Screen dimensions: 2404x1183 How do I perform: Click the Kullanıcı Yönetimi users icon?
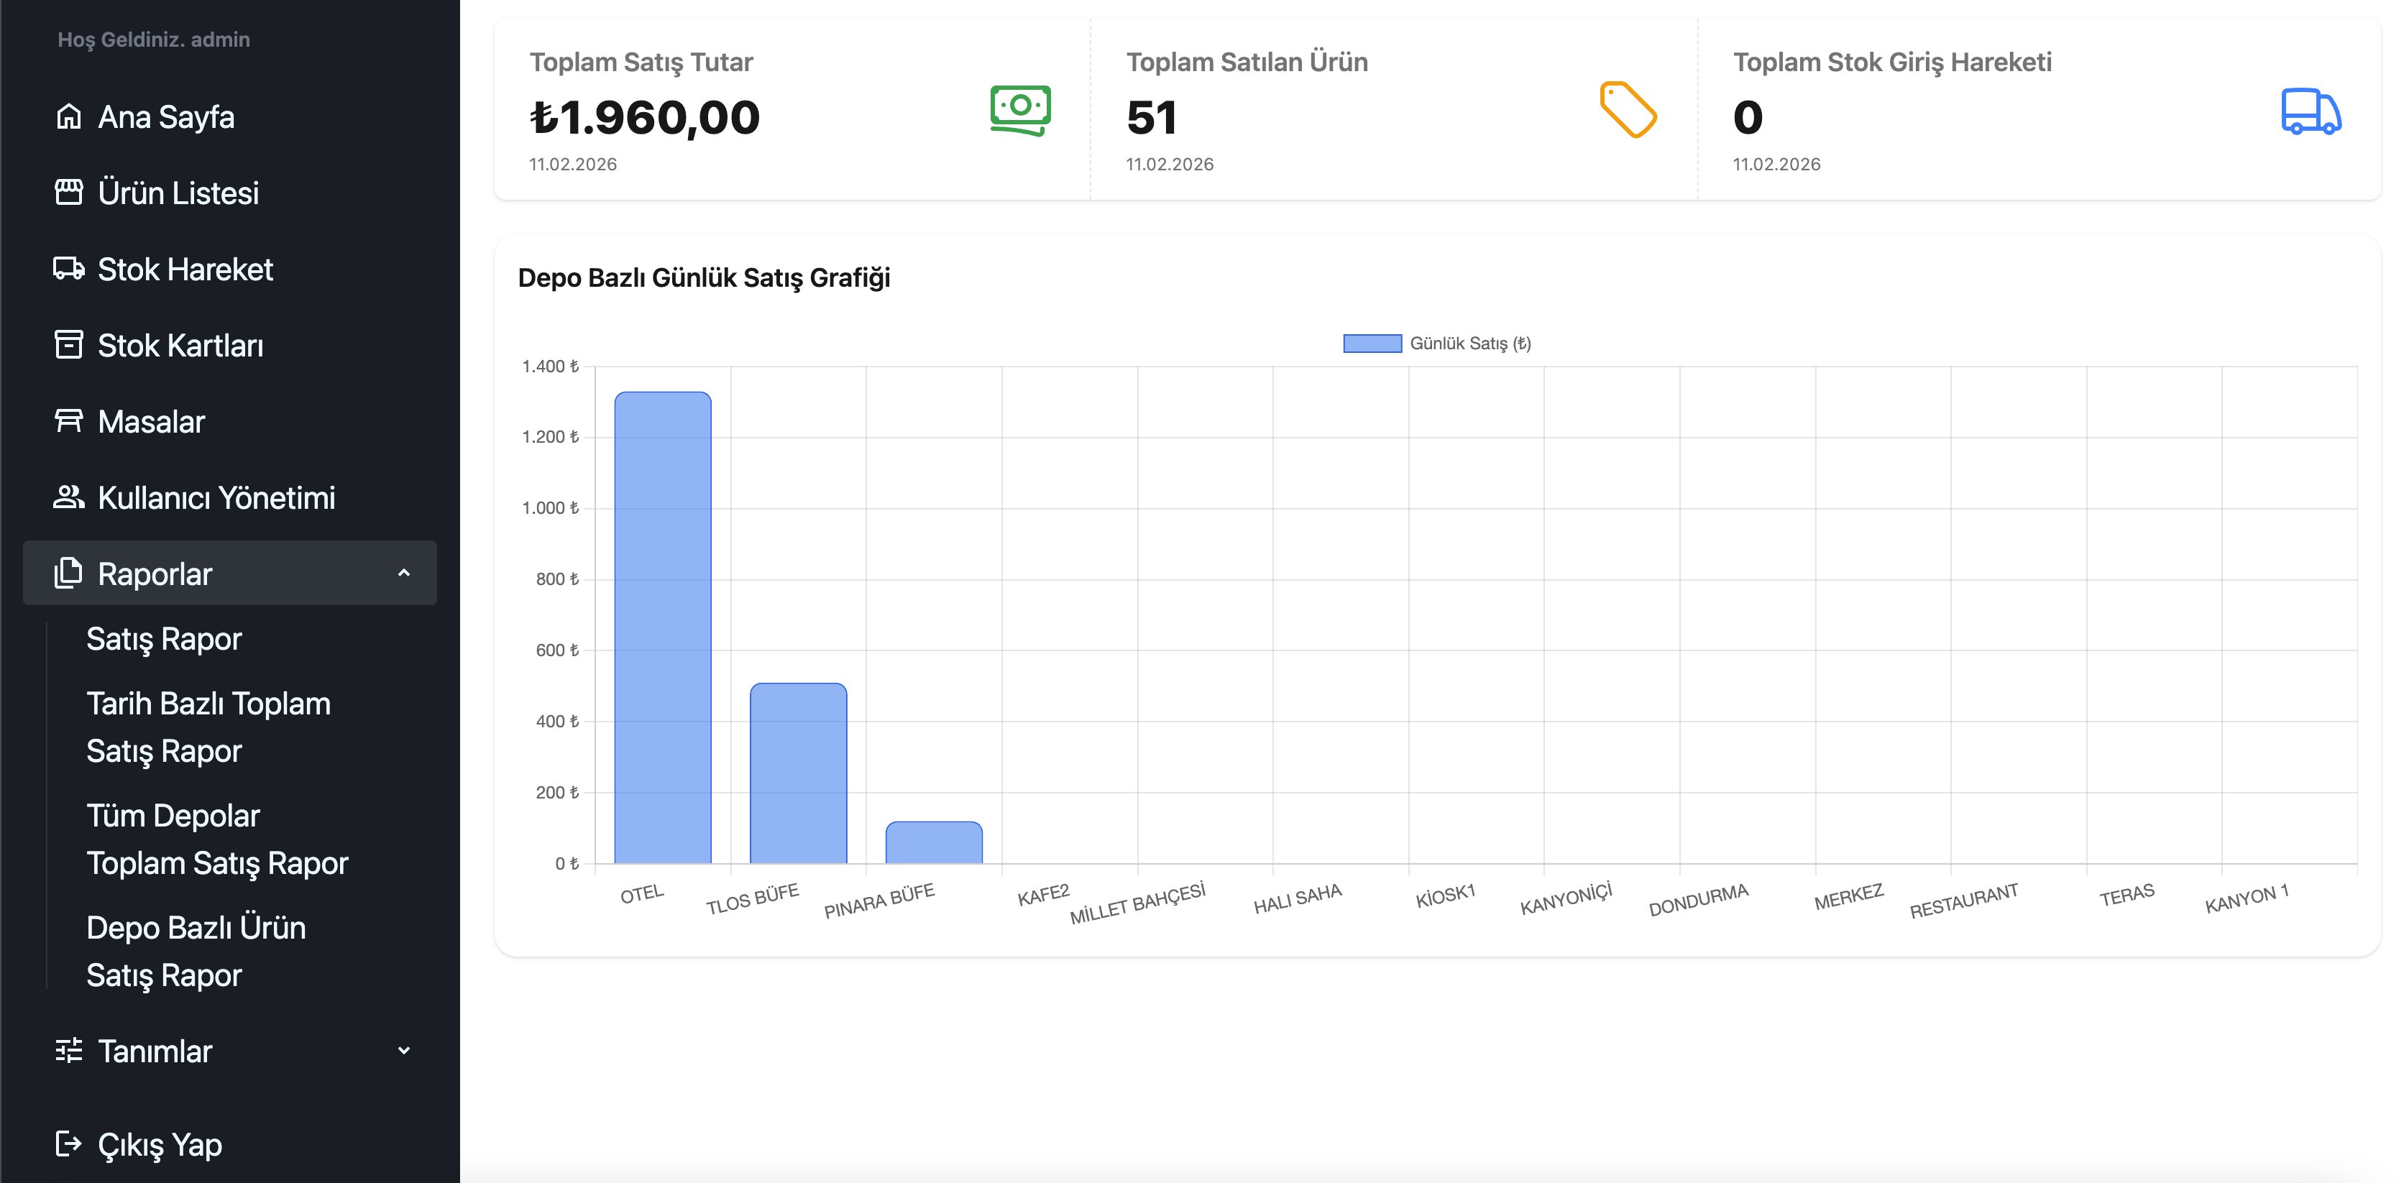click(x=68, y=497)
